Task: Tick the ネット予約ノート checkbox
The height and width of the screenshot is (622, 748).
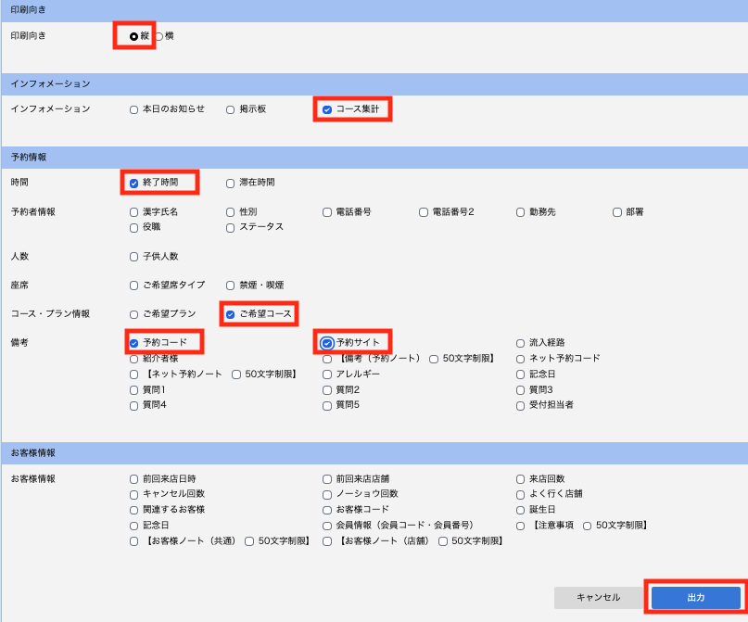Action: tap(133, 374)
